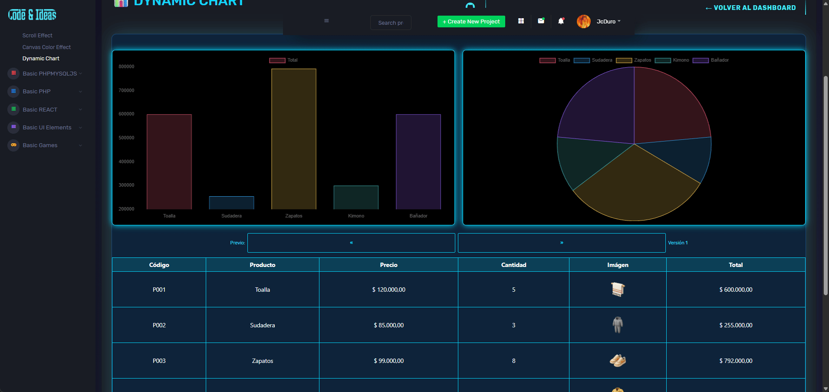Screen dimensions: 829x392
Task: Select Scroll Effect menu item
Action: pyautogui.click(x=37, y=36)
